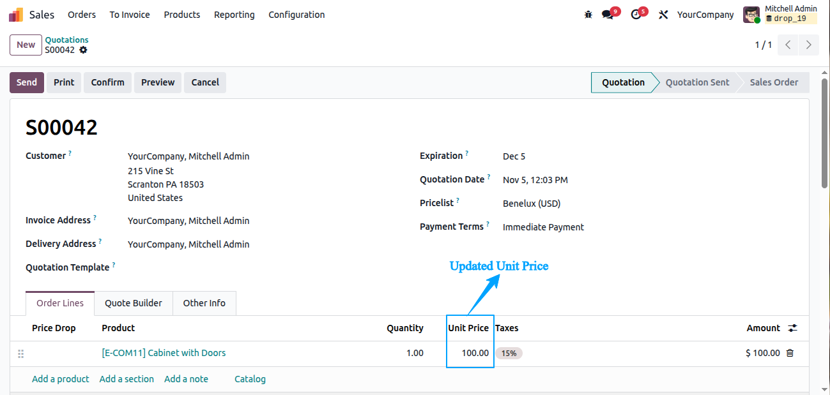Click Add a section link
Image resolution: width=830 pixels, height=395 pixels.
[127, 379]
